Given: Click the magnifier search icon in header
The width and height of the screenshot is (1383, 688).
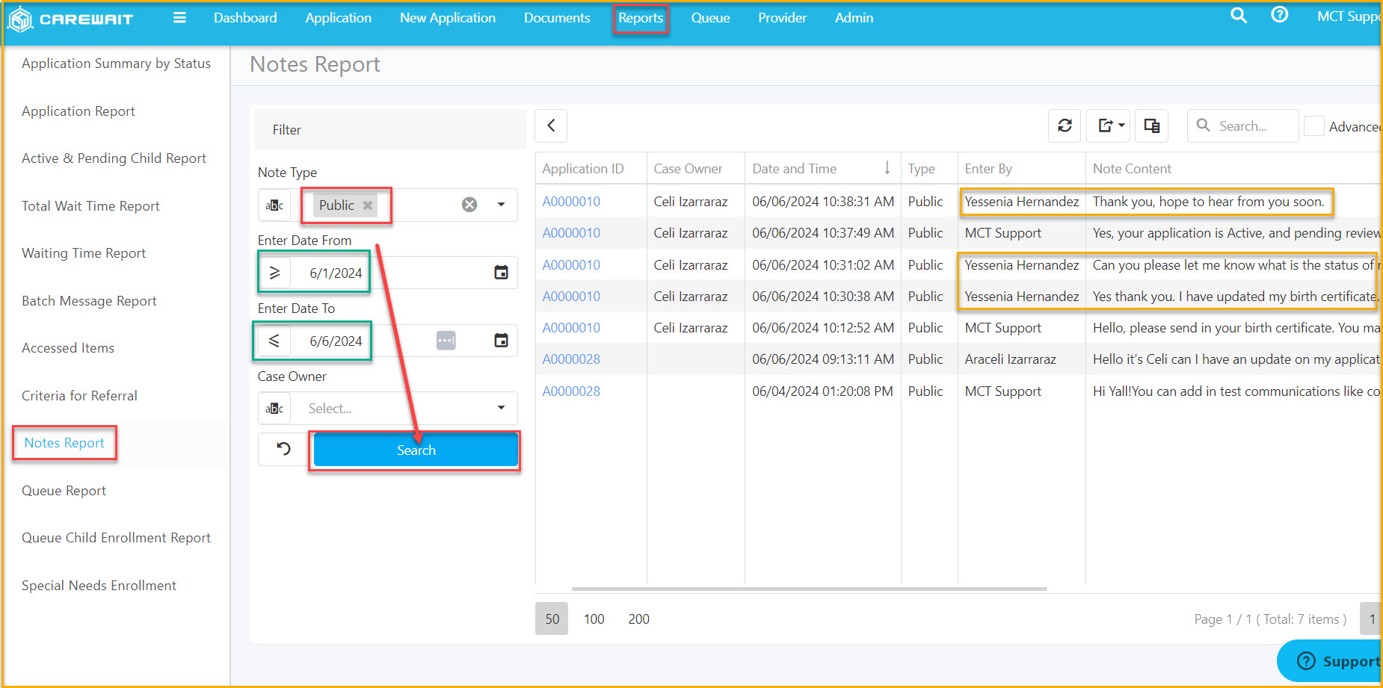Looking at the screenshot, I should [x=1238, y=16].
